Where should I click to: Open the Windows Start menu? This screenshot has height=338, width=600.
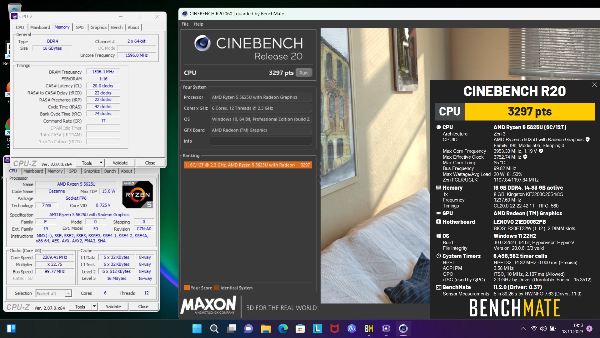[x=197, y=329]
